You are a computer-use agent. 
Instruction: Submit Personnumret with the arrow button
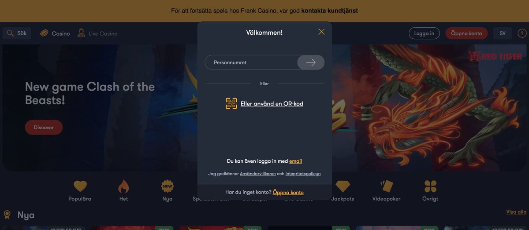pos(311,62)
